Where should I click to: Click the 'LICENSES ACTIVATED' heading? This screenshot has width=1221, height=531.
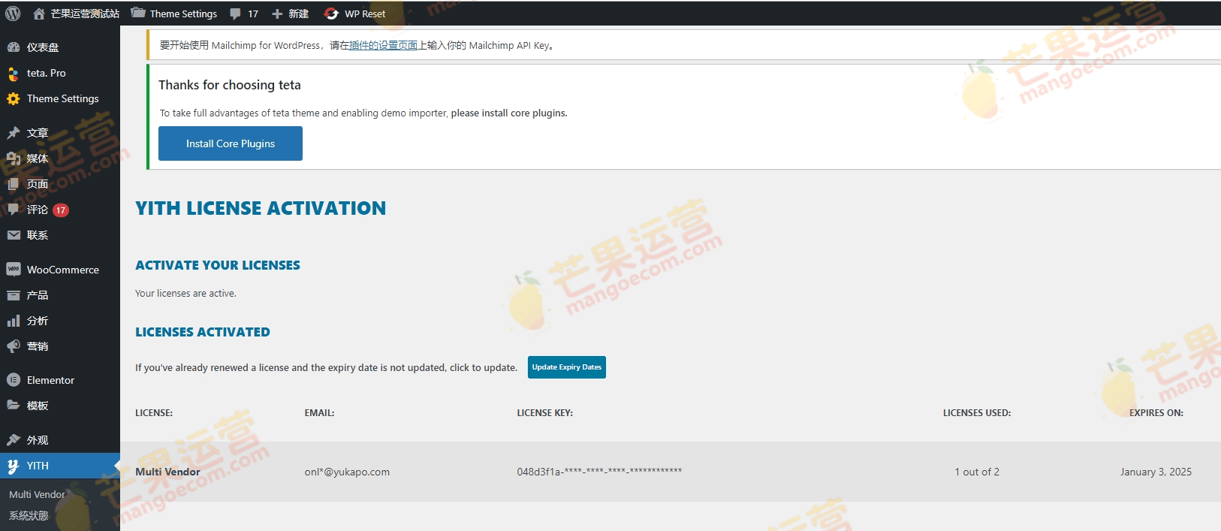click(203, 332)
